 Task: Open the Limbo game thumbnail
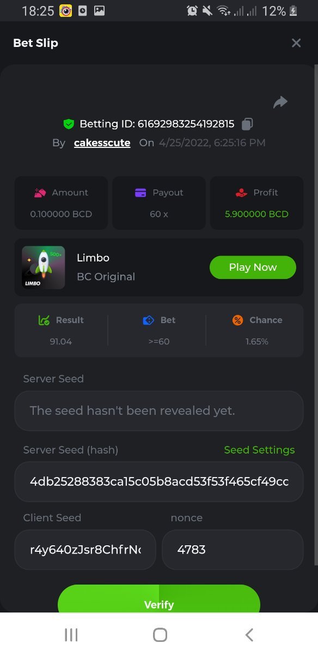click(42, 267)
